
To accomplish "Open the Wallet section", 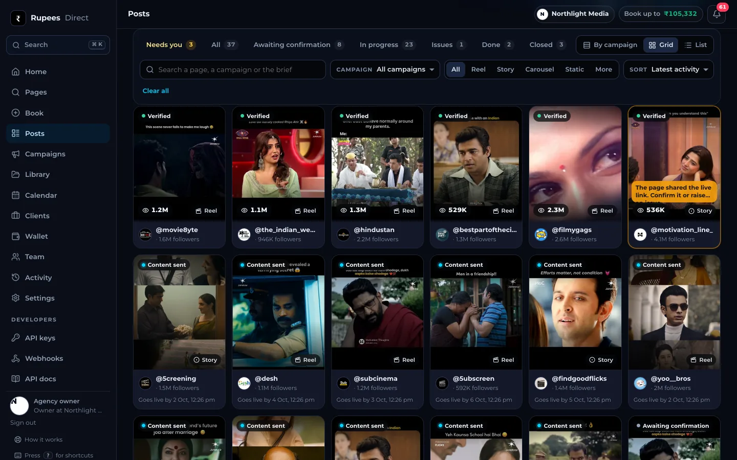I will click(58, 236).
